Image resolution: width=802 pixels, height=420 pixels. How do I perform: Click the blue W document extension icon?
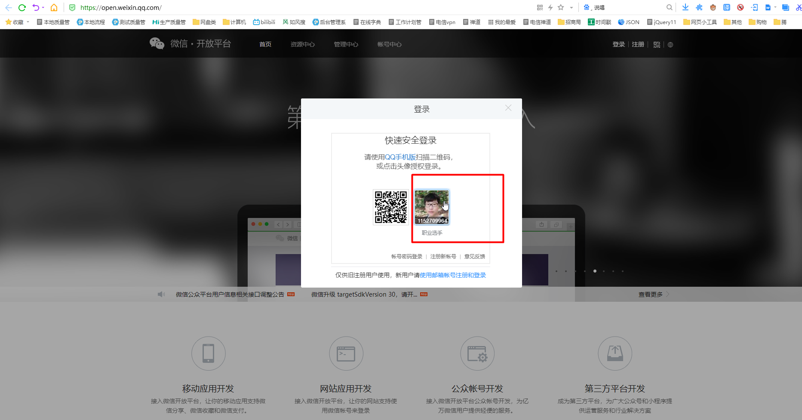768,7
